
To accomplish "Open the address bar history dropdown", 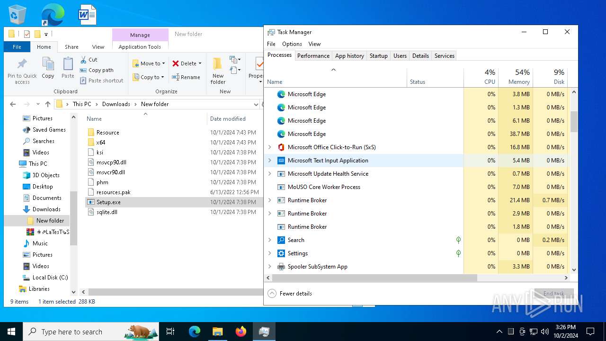I will pos(256,104).
